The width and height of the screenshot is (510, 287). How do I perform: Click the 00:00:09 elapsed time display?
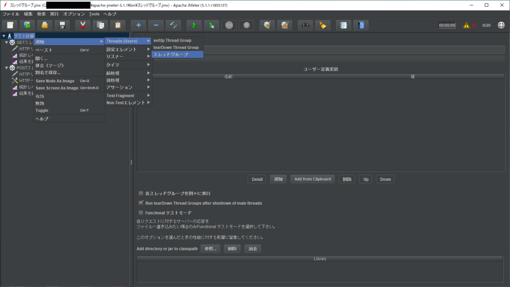click(447, 25)
